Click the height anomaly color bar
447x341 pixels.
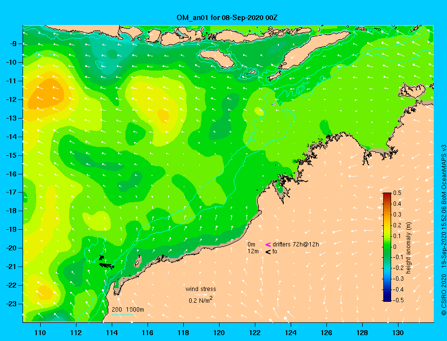(387, 247)
